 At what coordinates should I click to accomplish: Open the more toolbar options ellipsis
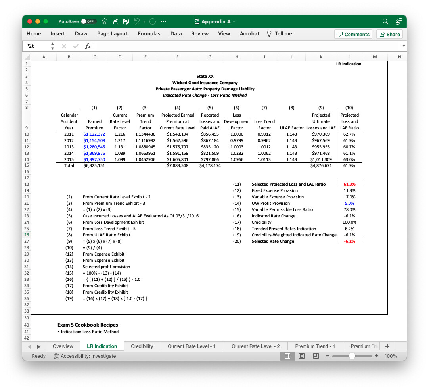163,21
